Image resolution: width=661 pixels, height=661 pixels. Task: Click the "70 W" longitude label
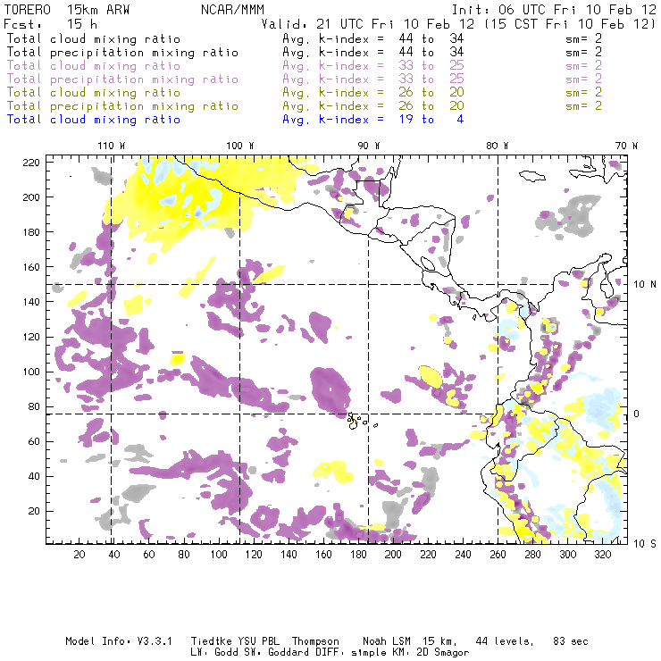point(626,146)
